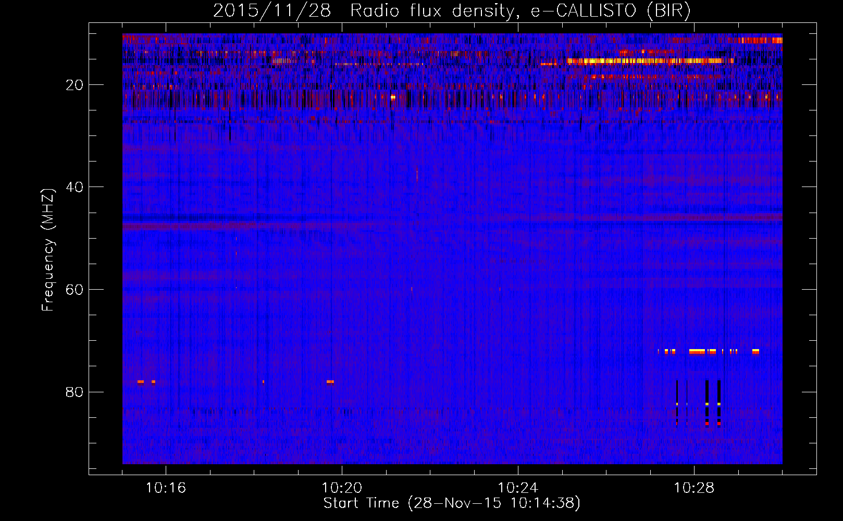Click the leftmost orange dash near 78 MHz
Screen dimensions: 843x521
pos(141,382)
